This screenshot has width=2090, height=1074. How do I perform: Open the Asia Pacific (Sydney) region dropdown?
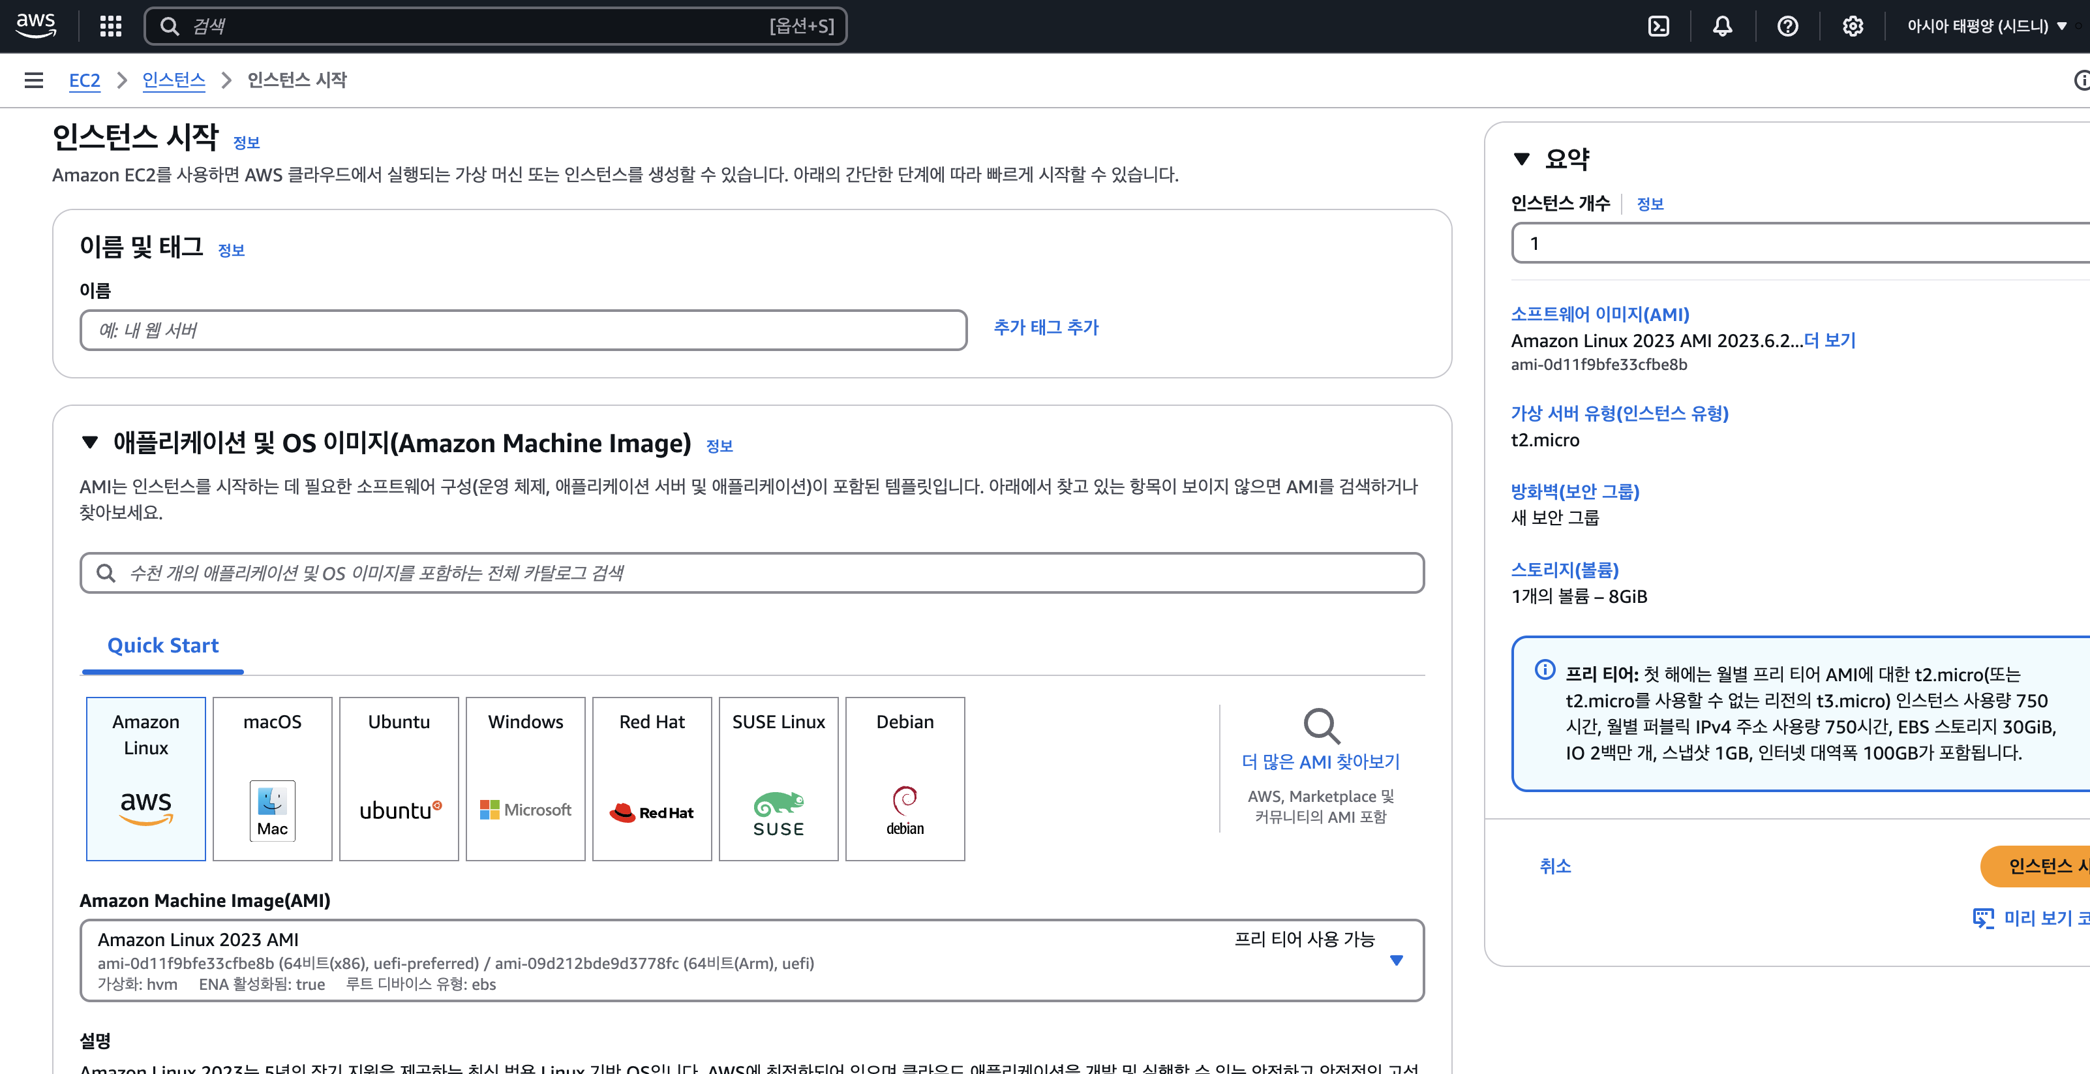pos(1986,26)
